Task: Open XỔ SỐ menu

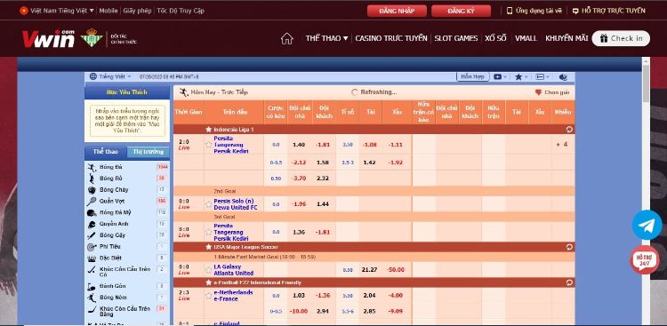Action: [x=496, y=38]
